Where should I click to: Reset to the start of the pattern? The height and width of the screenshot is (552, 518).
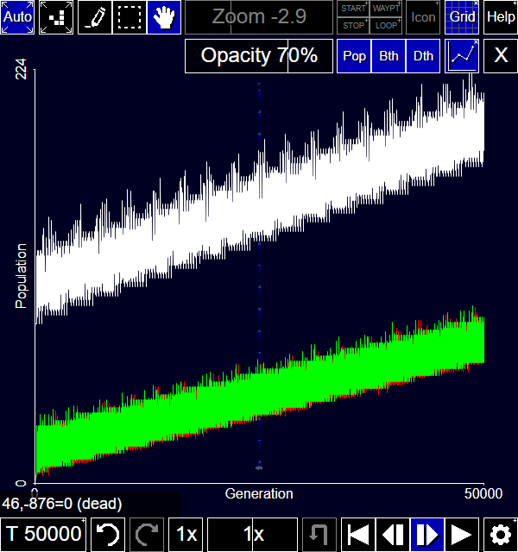pyautogui.click(x=358, y=535)
